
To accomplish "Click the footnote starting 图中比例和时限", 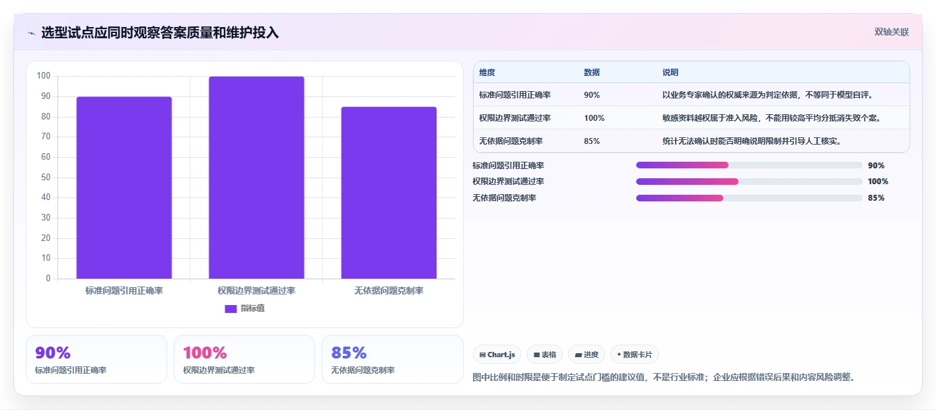I will pos(665,378).
